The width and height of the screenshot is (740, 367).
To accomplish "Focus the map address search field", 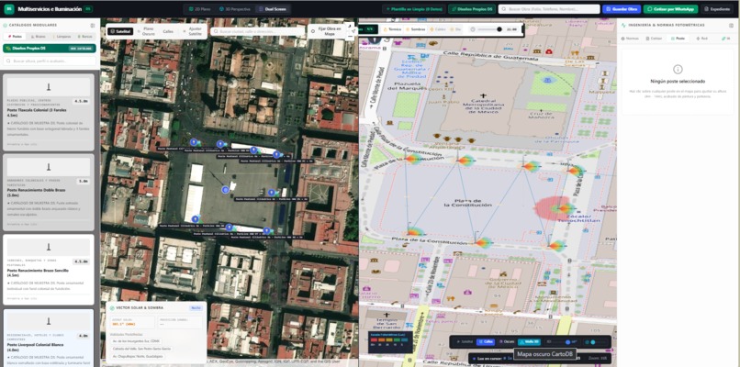I will (258, 31).
